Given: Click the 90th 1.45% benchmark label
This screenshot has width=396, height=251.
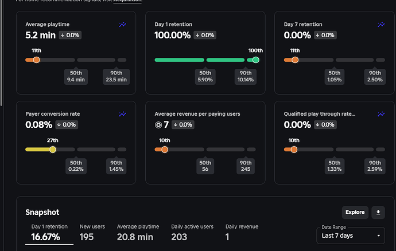Looking at the screenshot, I should point(116,166).
